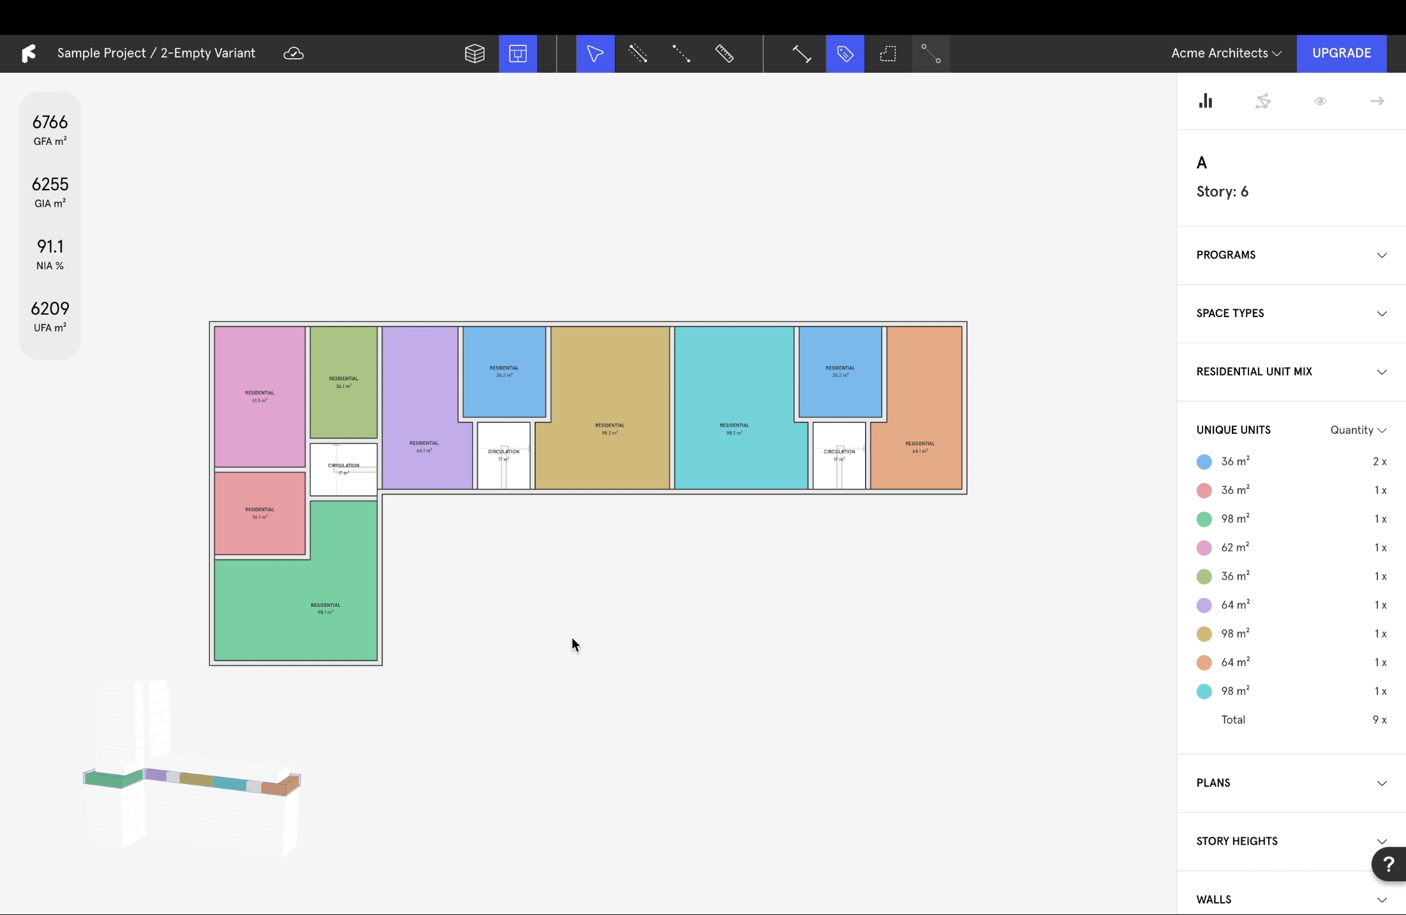Activate the arrow select tool
The height and width of the screenshot is (915, 1406).
[x=595, y=54]
